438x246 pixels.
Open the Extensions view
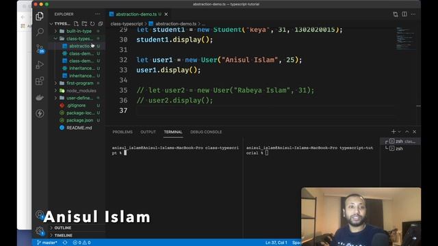coord(40,81)
